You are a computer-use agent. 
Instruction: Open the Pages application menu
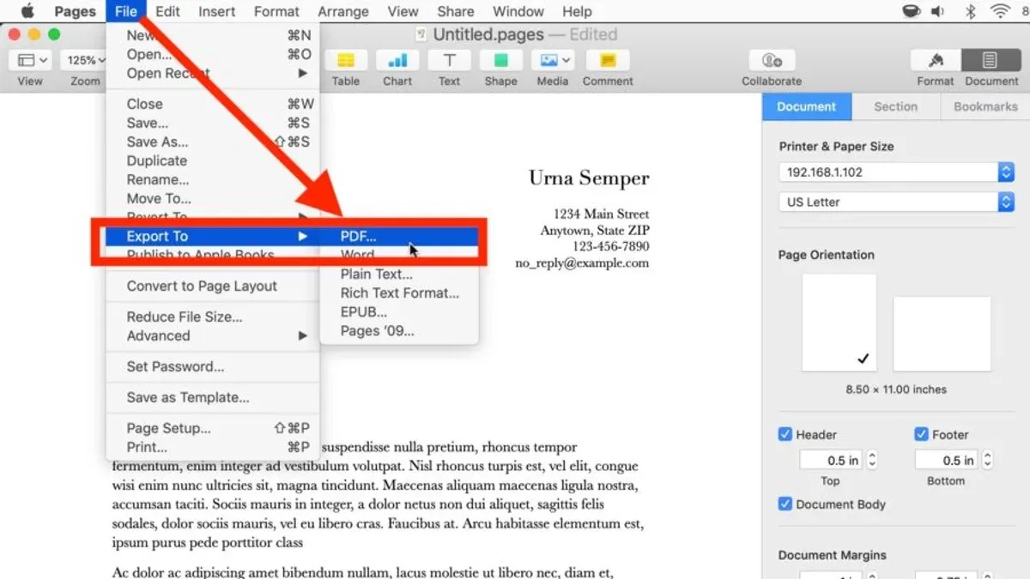pyautogui.click(x=75, y=11)
